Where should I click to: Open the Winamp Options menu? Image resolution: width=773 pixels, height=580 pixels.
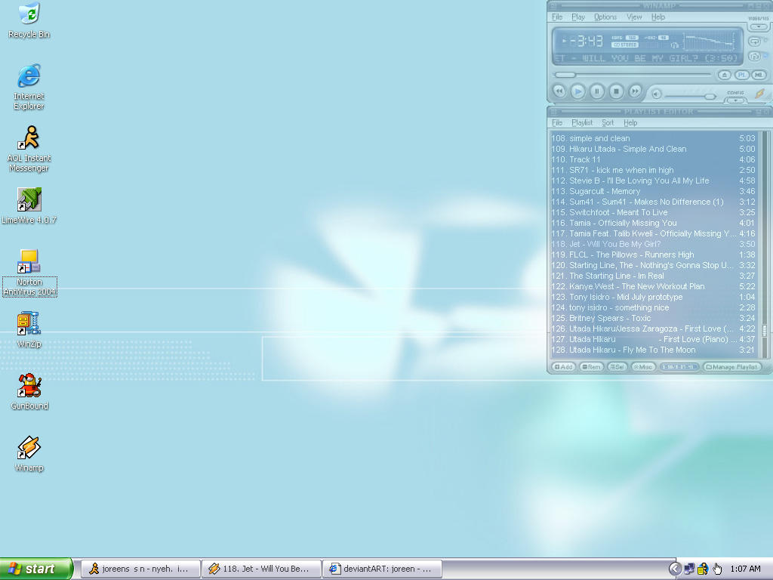[605, 17]
